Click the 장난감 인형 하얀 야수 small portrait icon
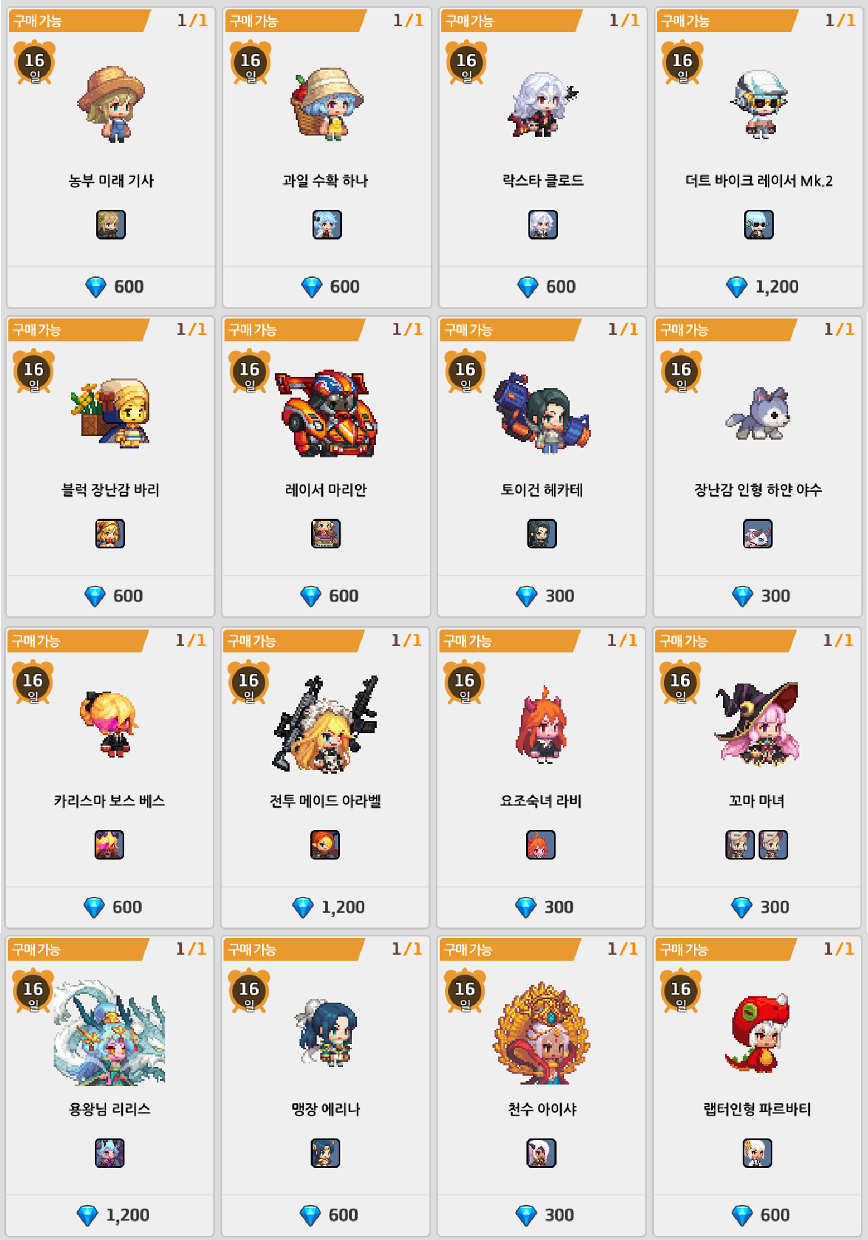The image size is (868, 1240). click(758, 534)
